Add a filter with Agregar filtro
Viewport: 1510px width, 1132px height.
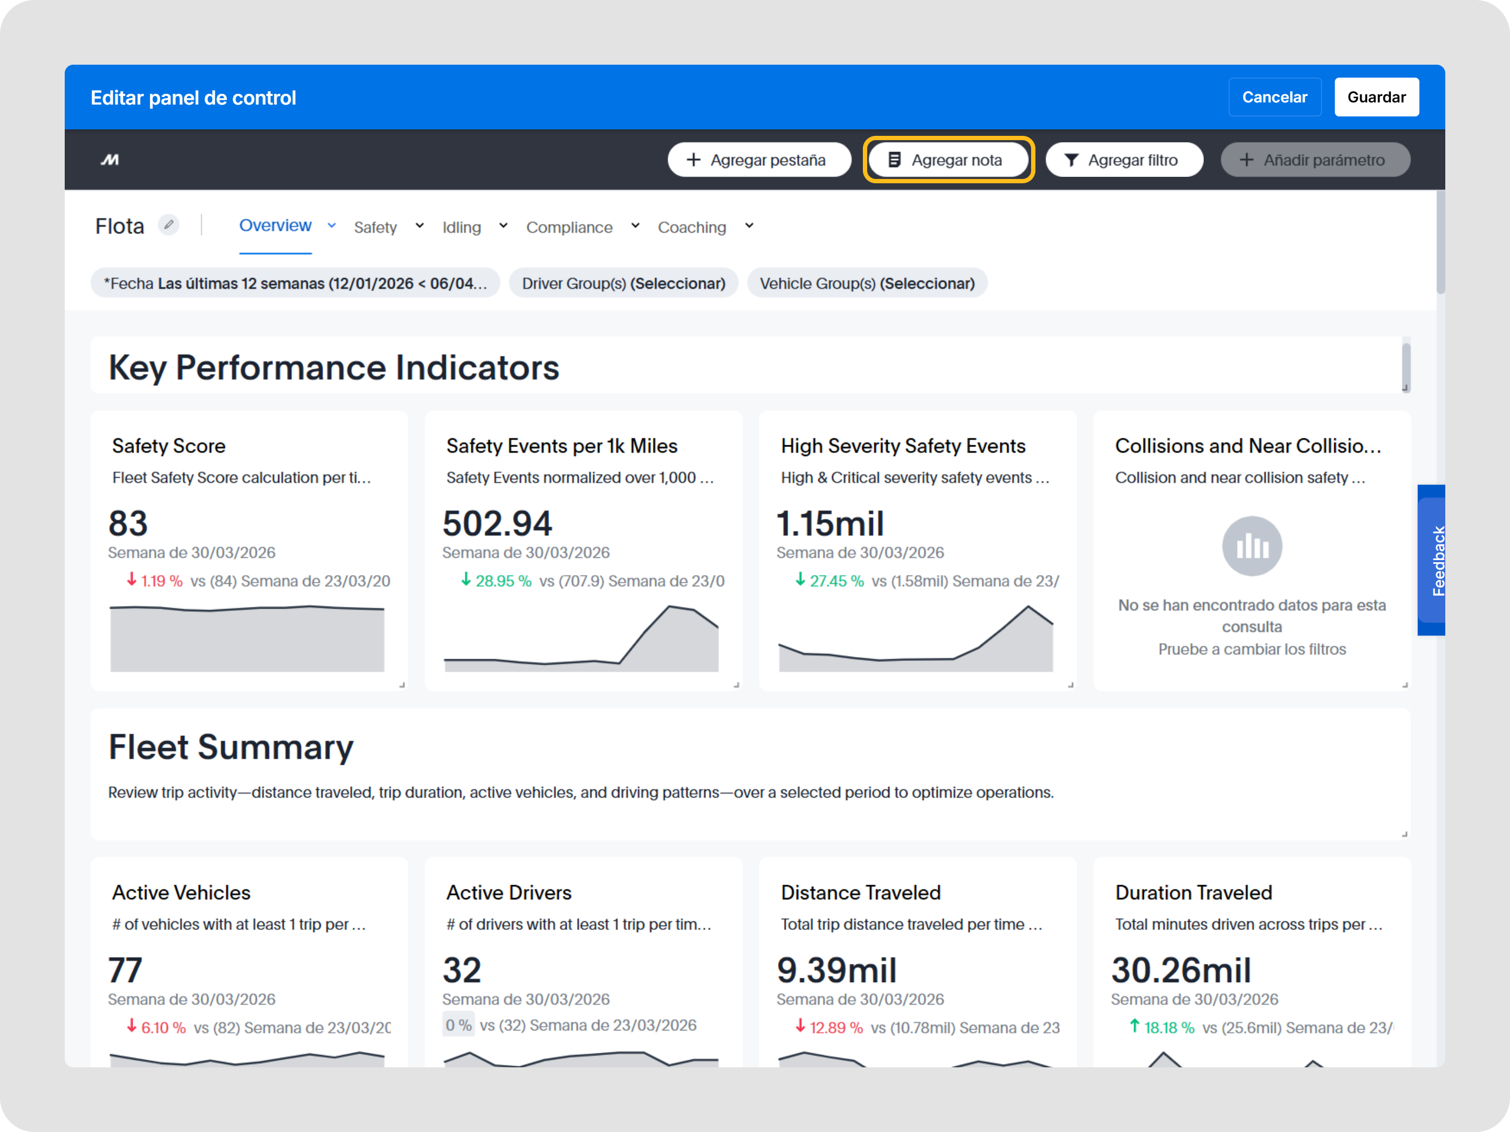(x=1124, y=160)
